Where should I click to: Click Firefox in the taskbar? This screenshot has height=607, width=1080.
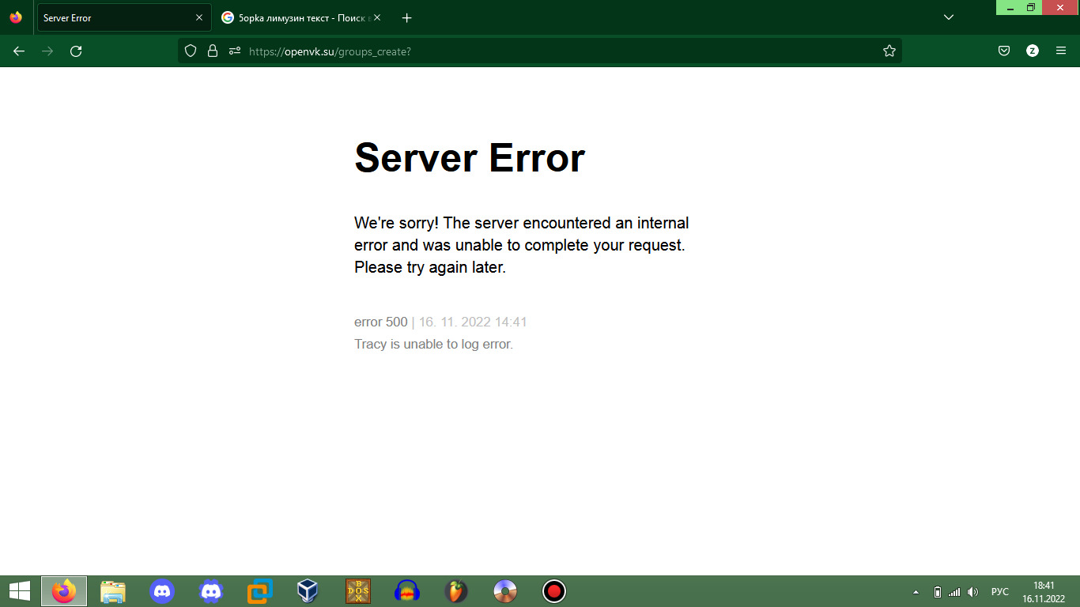[x=64, y=591]
